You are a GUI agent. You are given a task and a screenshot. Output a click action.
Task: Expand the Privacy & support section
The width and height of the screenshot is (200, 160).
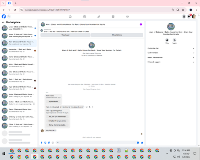(171, 62)
